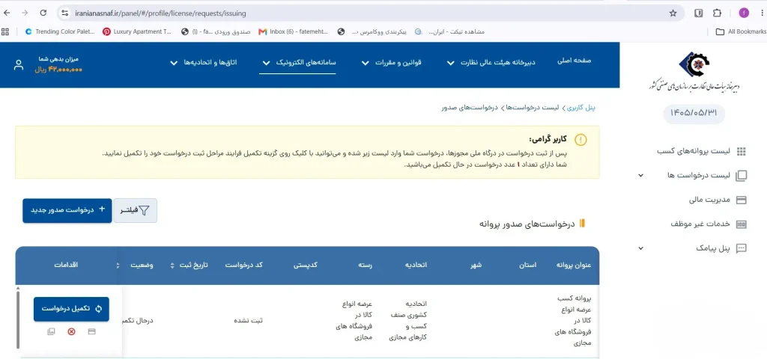Click the اتحادیه column header
Image resolution: width=767 pixels, height=359 pixels.
click(416, 266)
